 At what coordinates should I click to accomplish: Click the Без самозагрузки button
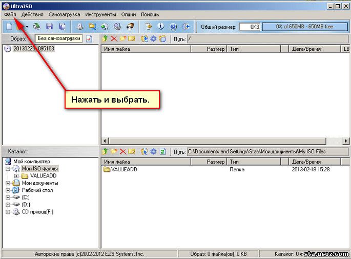coord(58,38)
